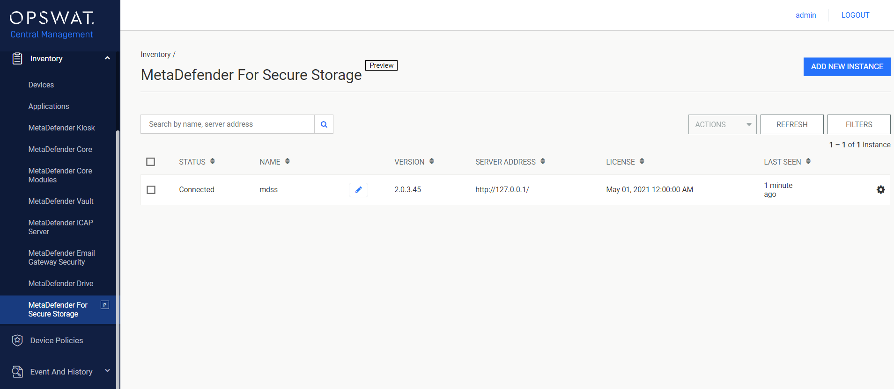
Task: Click the search by name input field
Action: [228, 124]
